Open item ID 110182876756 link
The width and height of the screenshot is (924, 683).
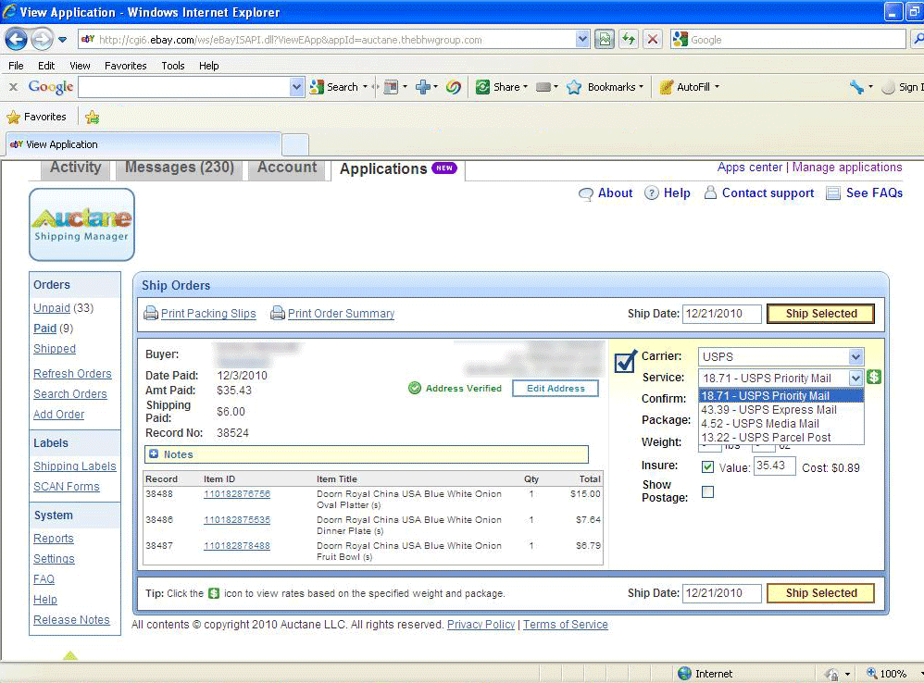[237, 494]
